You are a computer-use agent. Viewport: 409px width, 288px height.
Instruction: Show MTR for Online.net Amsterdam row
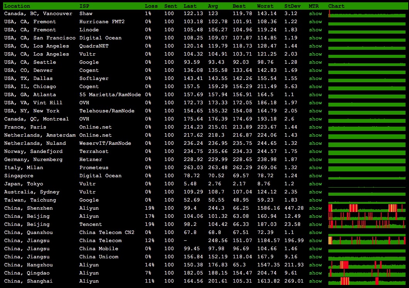pos(315,135)
